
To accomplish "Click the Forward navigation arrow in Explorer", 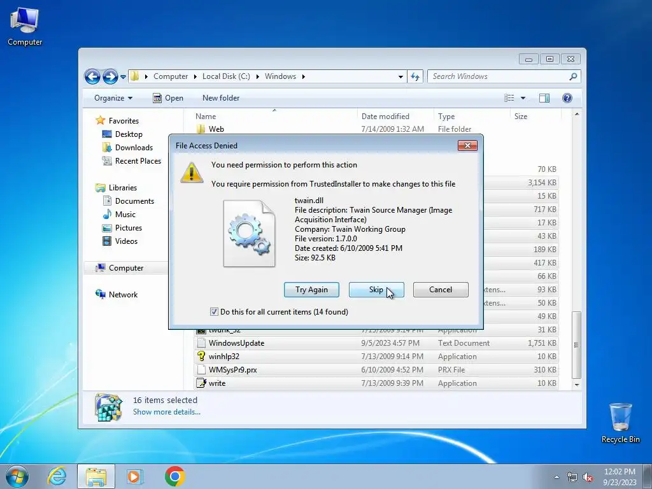I will (110, 76).
